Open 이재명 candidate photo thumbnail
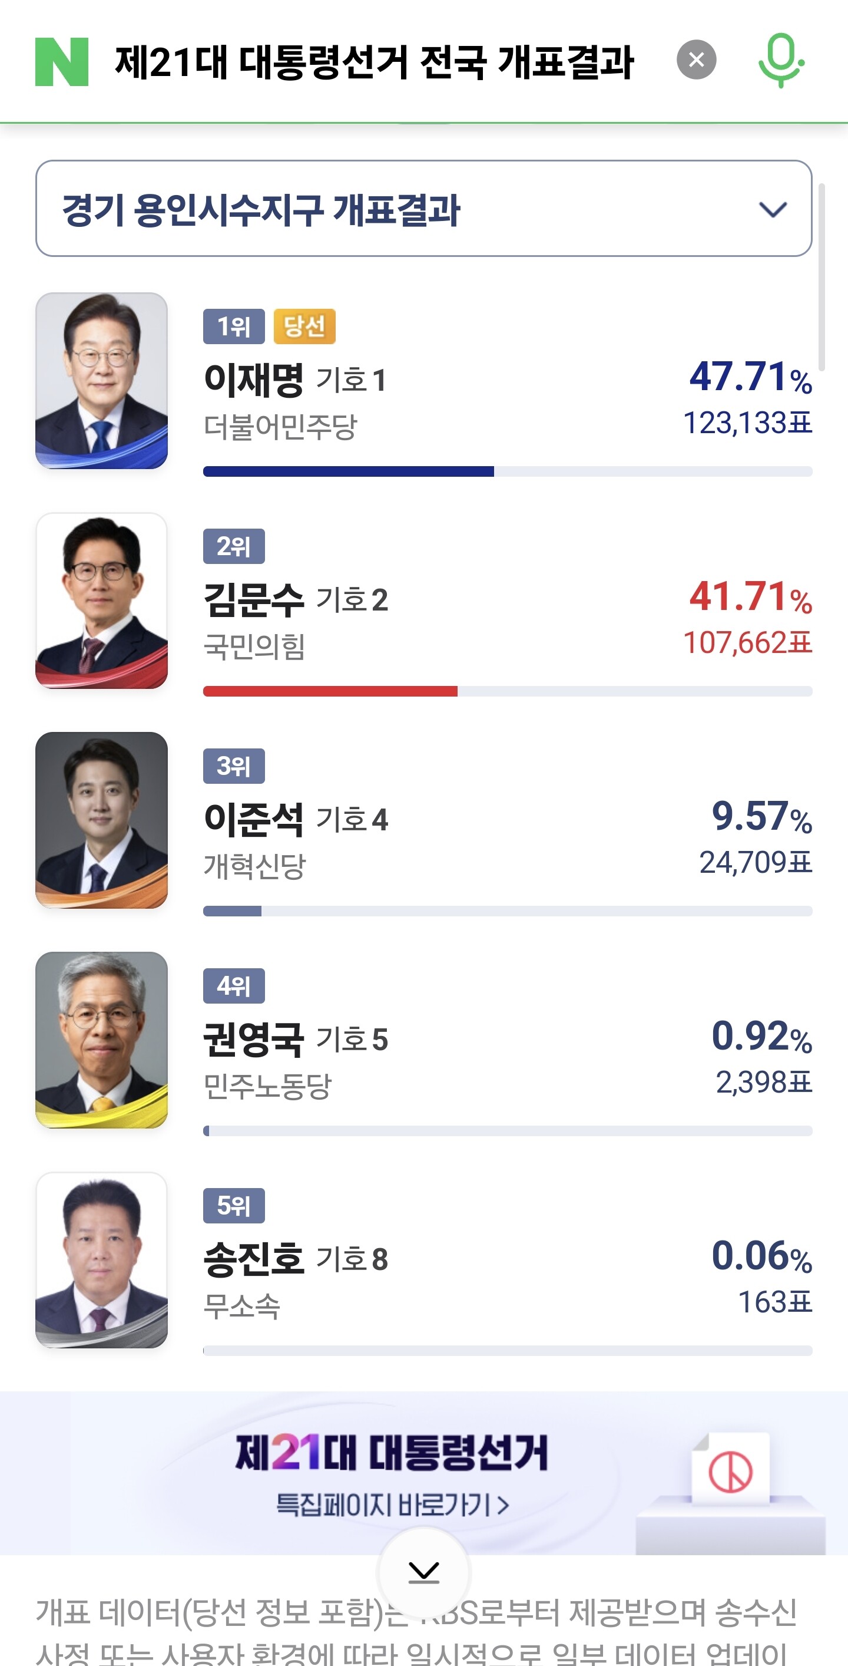Image resolution: width=848 pixels, height=1666 pixels. click(101, 380)
